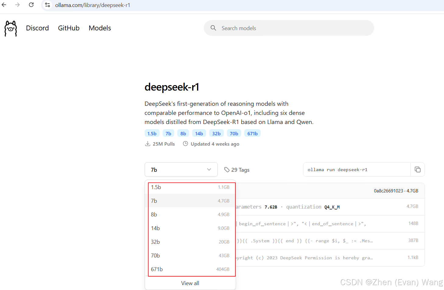444x290 pixels.
Task: Click the 1.1kB size value
Action: point(413,257)
